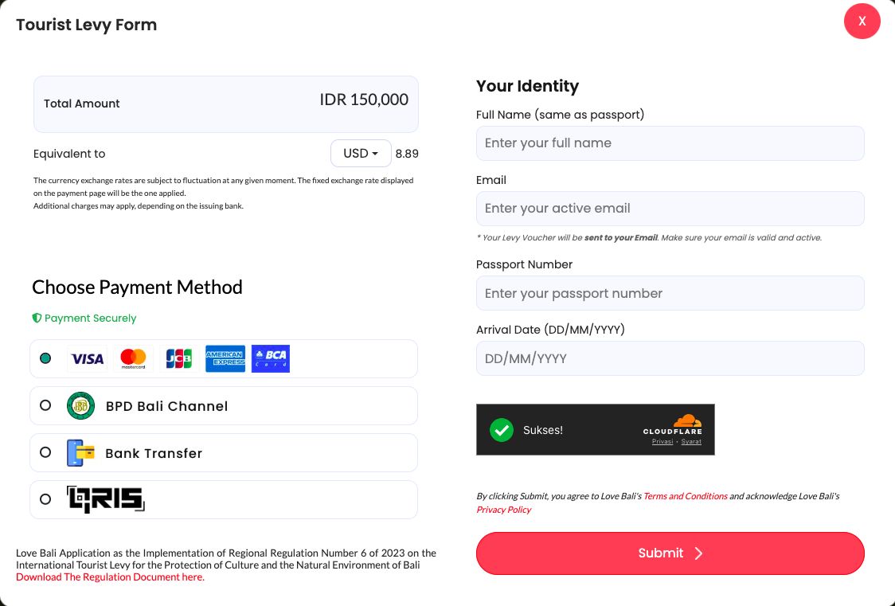Click the Cloudflare logo in captcha widget
Image resolution: width=895 pixels, height=606 pixels.
coord(673,425)
